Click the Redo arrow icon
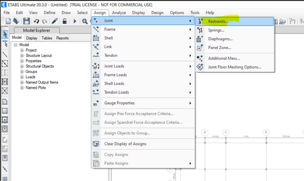The width and height of the screenshot is (304, 181). [x=45, y=21]
